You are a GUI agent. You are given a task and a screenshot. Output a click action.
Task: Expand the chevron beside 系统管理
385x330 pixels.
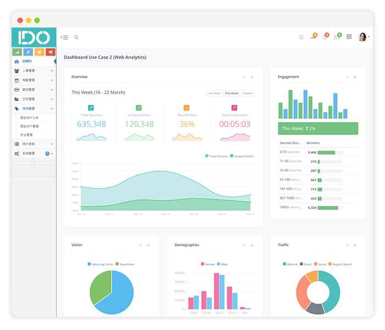(52, 153)
